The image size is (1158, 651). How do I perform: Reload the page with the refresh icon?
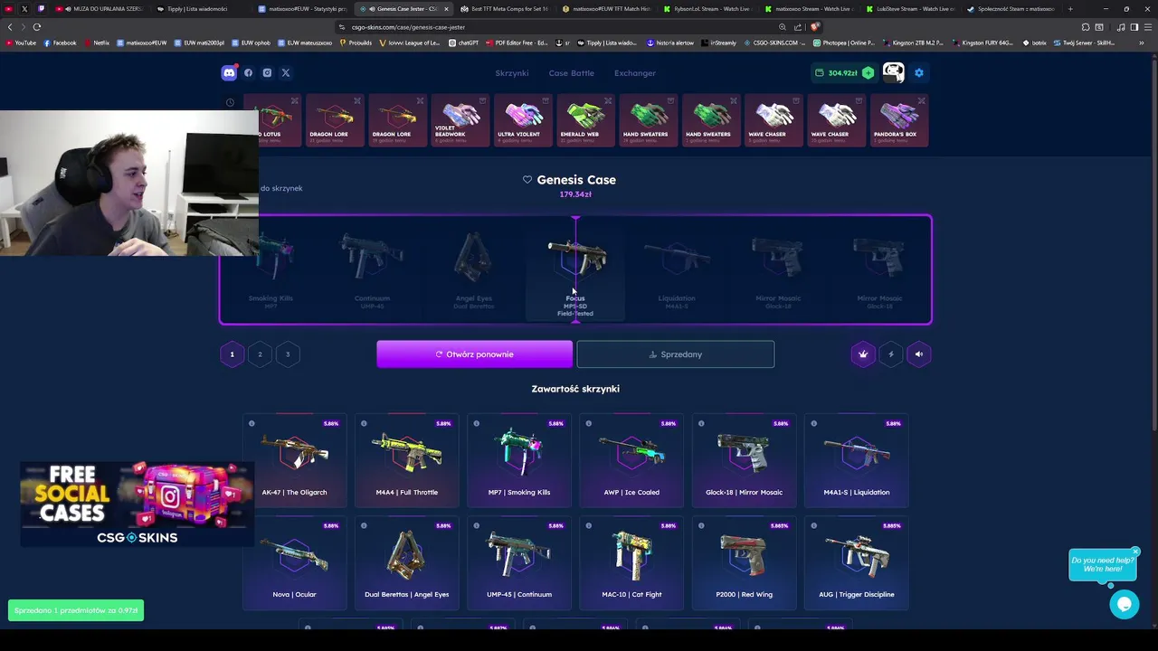click(37, 27)
